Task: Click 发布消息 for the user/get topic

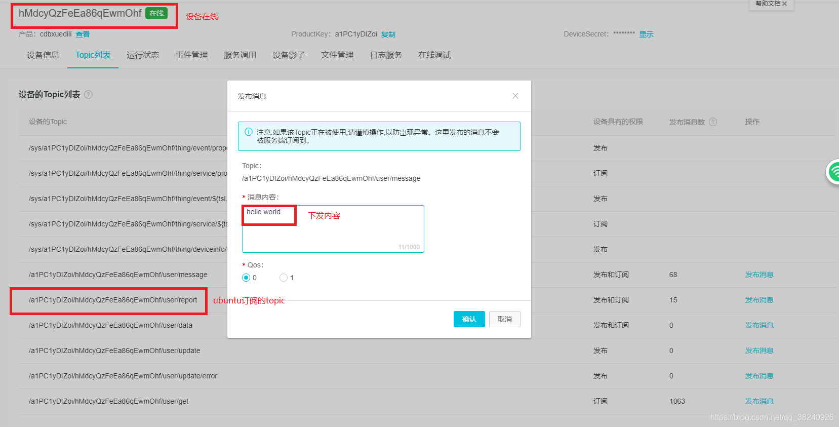Action: 759,401
